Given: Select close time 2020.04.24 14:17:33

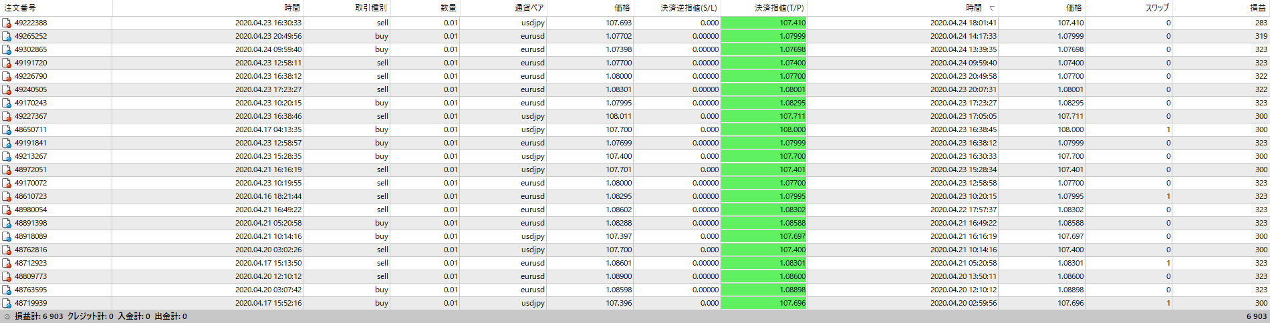Looking at the screenshot, I should (x=963, y=36).
